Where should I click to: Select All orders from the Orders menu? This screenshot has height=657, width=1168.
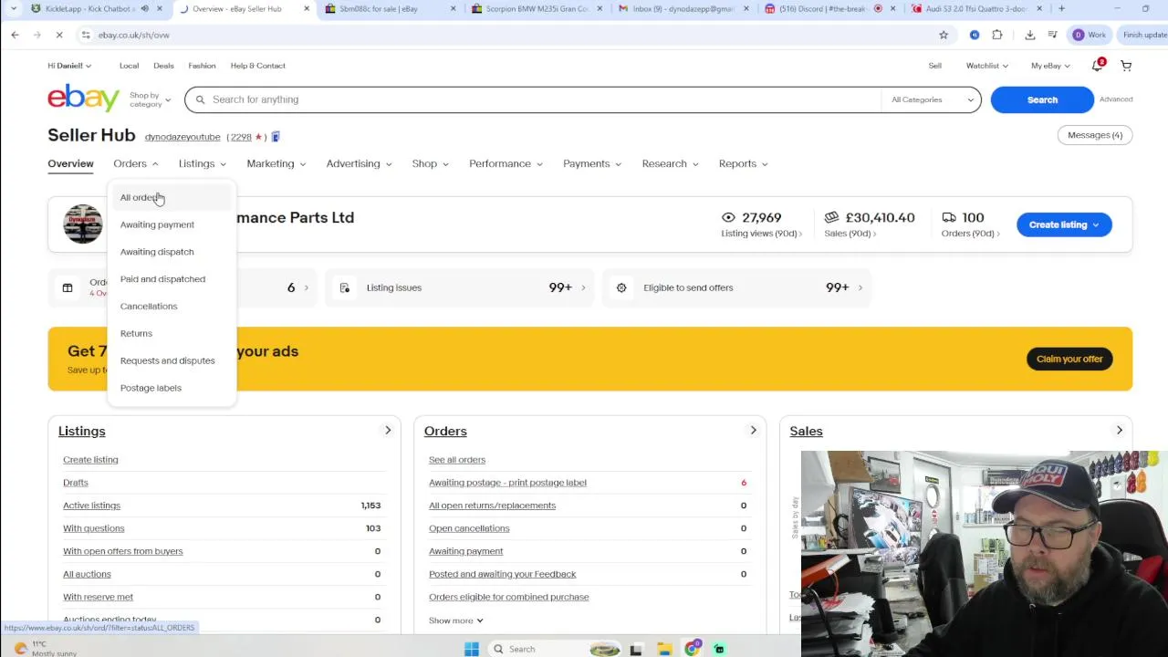pyautogui.click(x=172, y=197)
